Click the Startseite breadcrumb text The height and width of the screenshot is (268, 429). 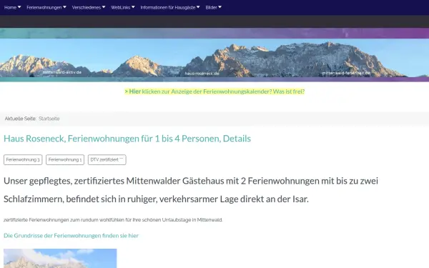tap(49, 119)
